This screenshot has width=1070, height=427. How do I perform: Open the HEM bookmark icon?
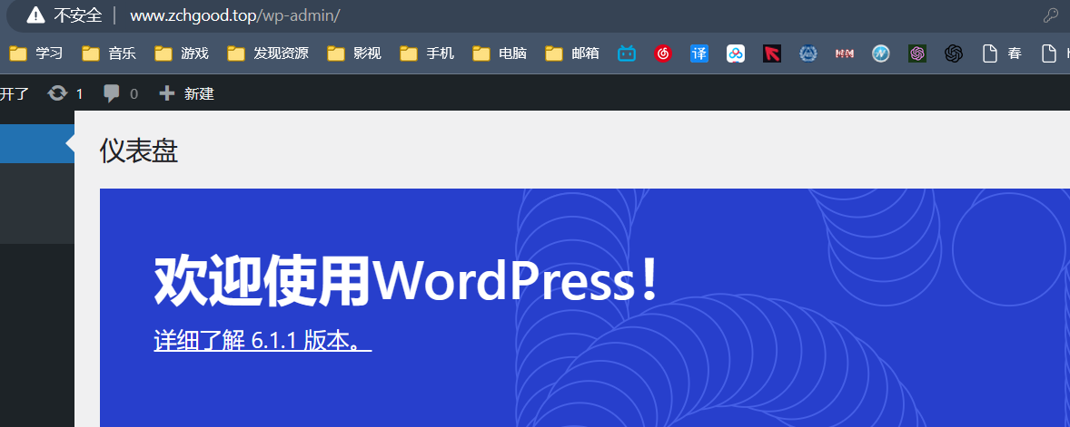tap(845, 53)
